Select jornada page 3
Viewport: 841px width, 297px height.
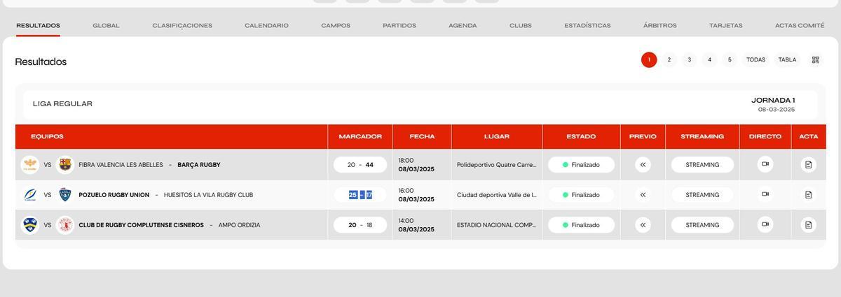pos(690,60)
